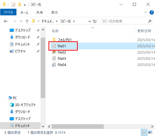Select ドキュメント under PC
Image resolution: width=155 pixels, height=136 pixels.
20,126
